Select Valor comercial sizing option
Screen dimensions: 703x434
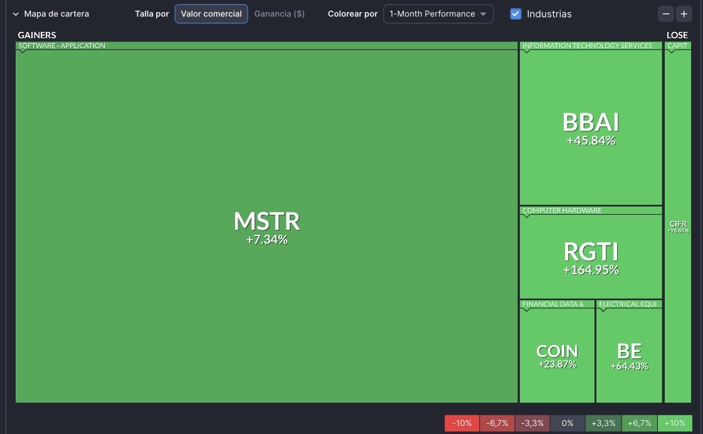click(211, 14)
